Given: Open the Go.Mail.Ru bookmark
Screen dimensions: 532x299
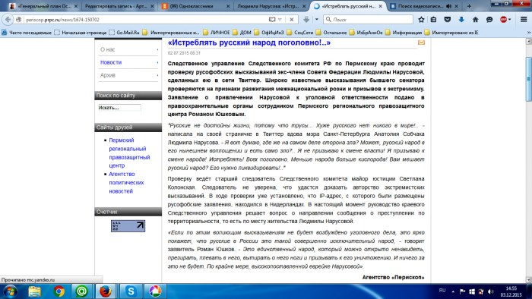Looking at the screenshot, I should pyautogui.click(x=124, y=33).
